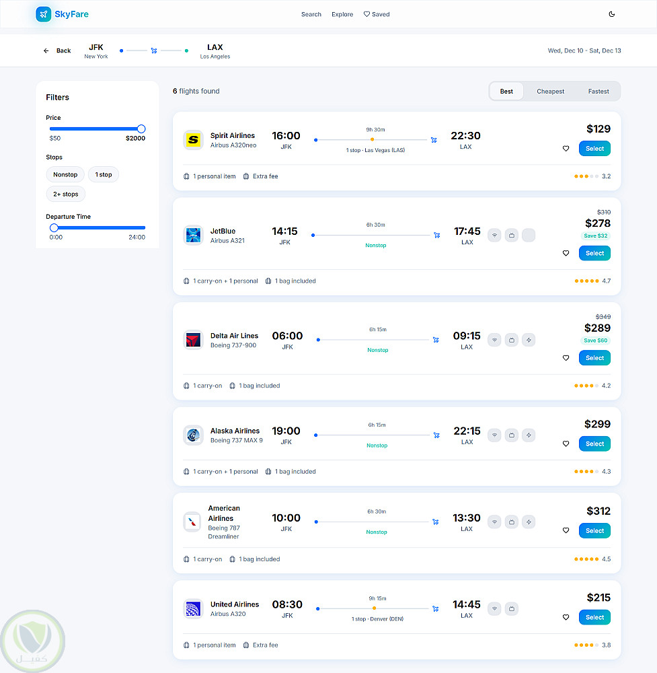Click the power outlet icon on American flight
The height and width of the screenshot is (673, 657).
(x=529, y=522)
